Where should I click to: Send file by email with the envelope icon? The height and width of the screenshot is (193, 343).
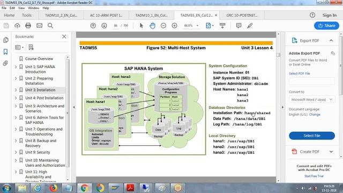pos(39,26)
